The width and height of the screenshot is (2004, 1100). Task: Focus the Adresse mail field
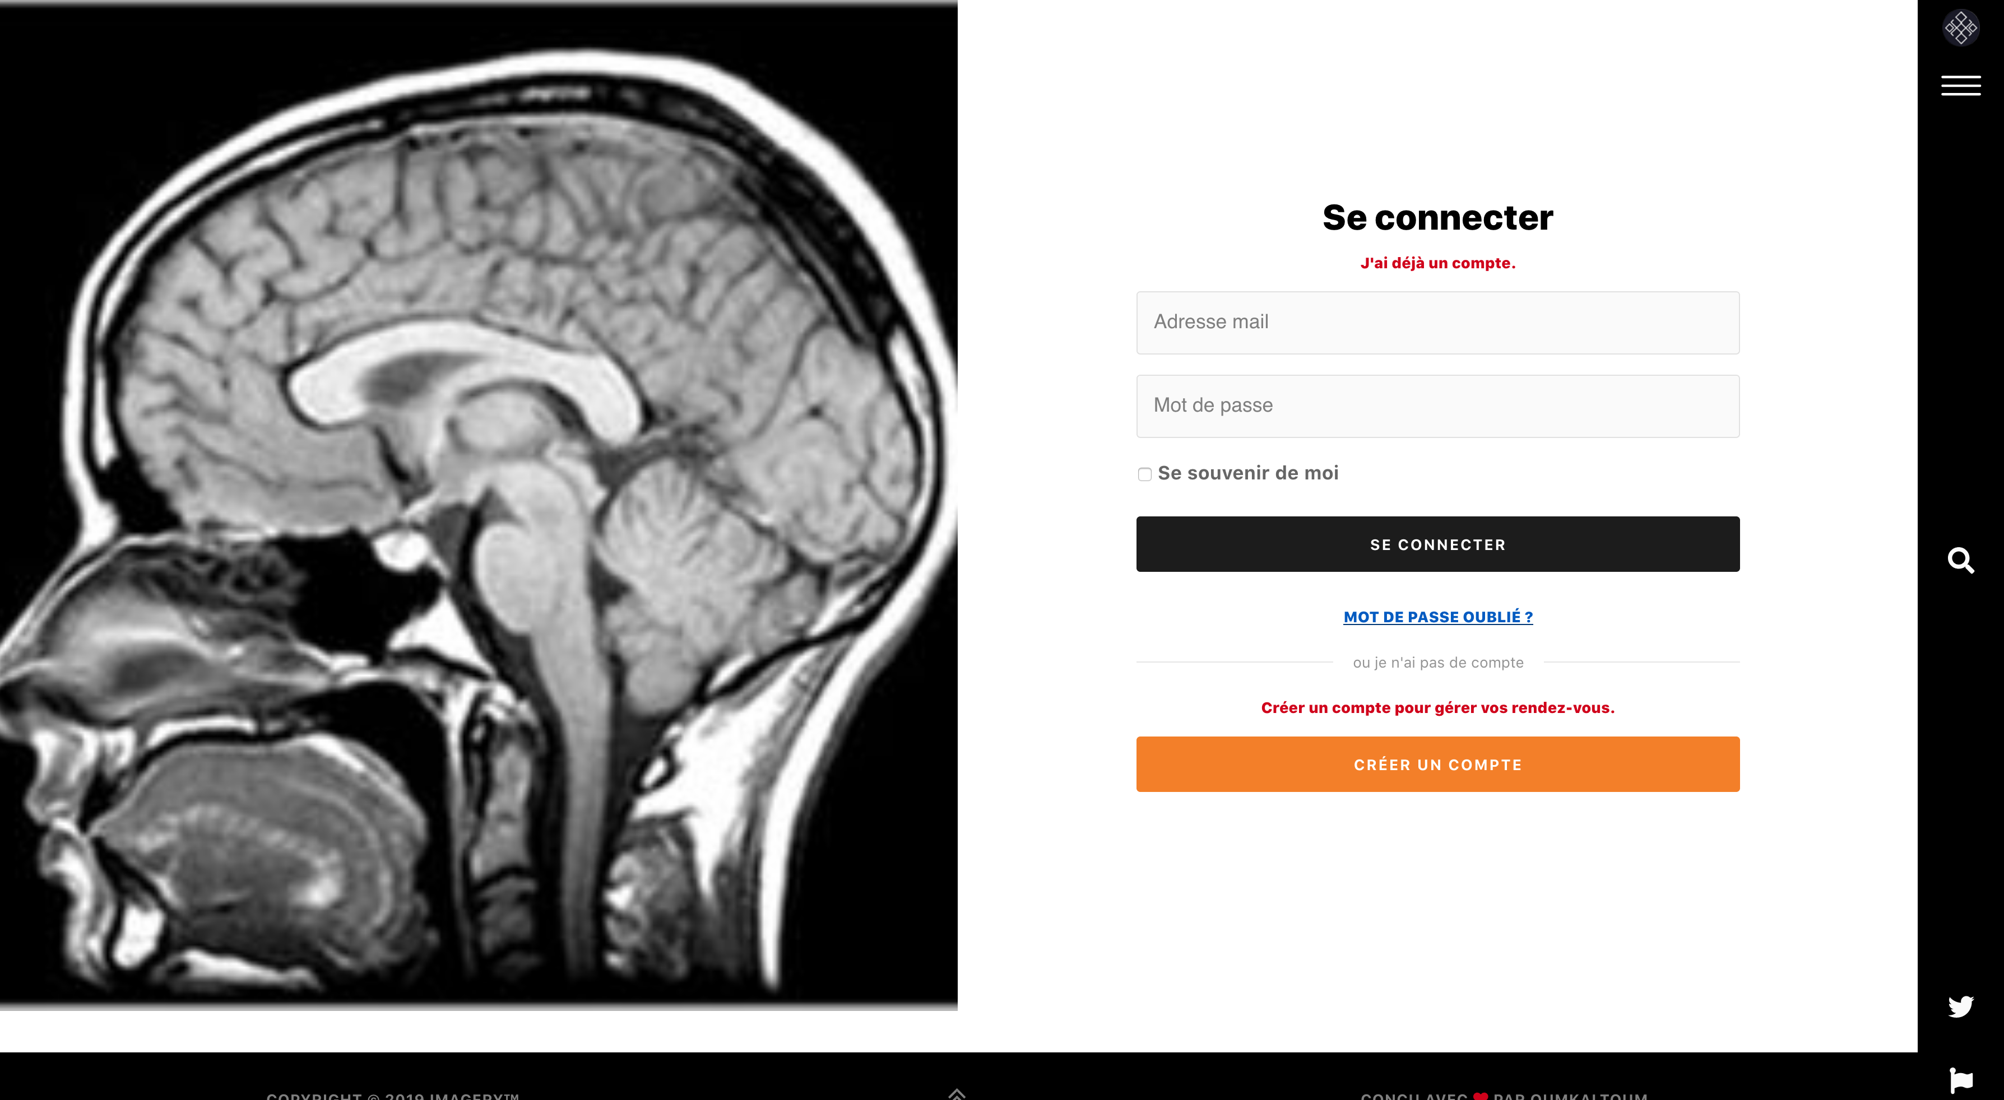click(1437, 323)
